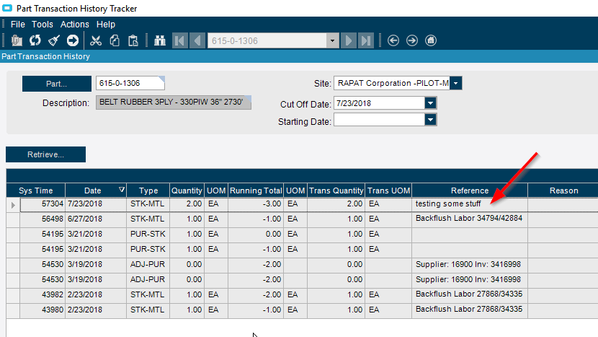Click the Clear broom icon
The width and height of the screenshot is (598, 337).
pyautogui.click(x=54, y=40)
